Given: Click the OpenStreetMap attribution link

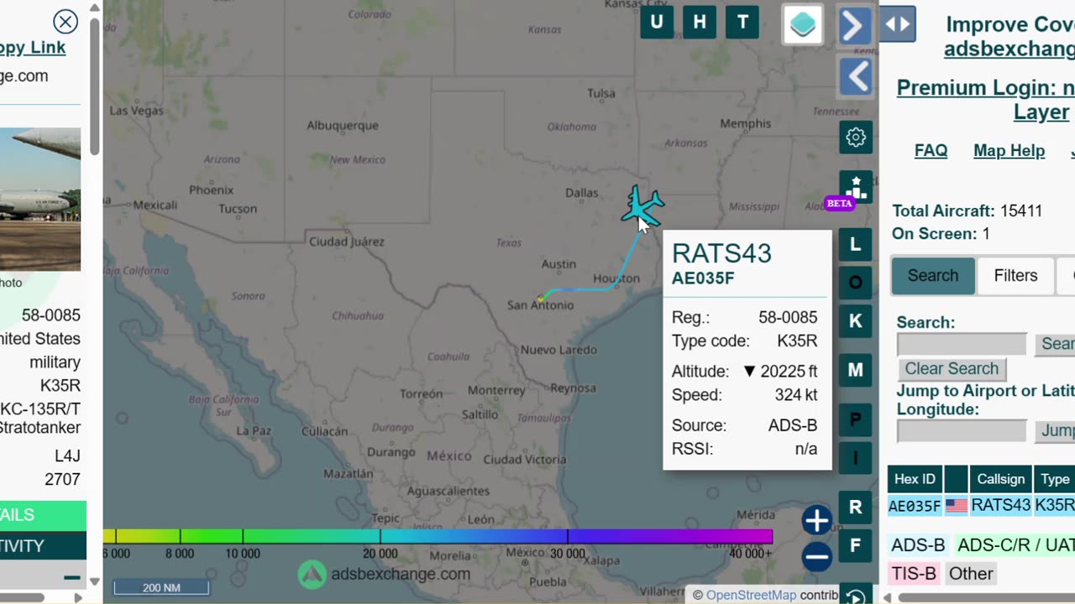Looking at the screenshot, I should (x=751, y=595).
